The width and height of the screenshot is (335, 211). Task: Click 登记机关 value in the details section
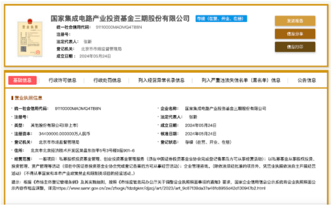click(x=59, y=142)
